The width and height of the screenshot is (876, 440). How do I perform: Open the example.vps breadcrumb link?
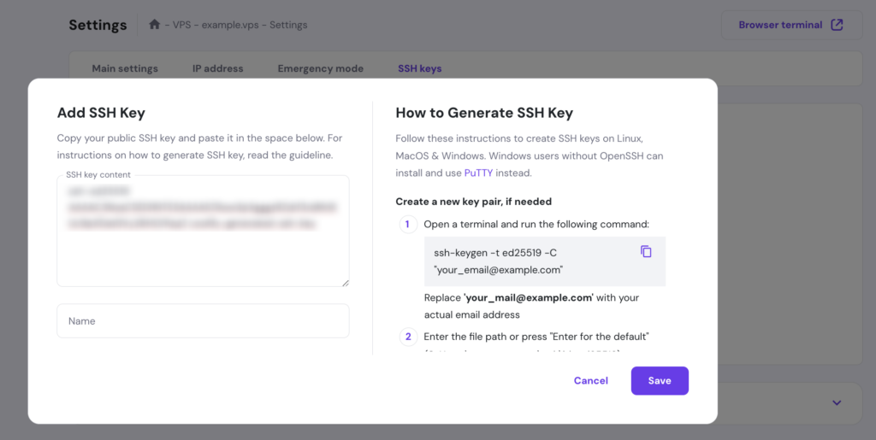click(229, 25)
